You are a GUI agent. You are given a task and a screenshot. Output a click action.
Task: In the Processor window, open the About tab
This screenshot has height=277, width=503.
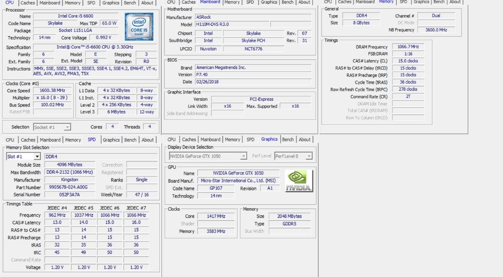(147, 3)
